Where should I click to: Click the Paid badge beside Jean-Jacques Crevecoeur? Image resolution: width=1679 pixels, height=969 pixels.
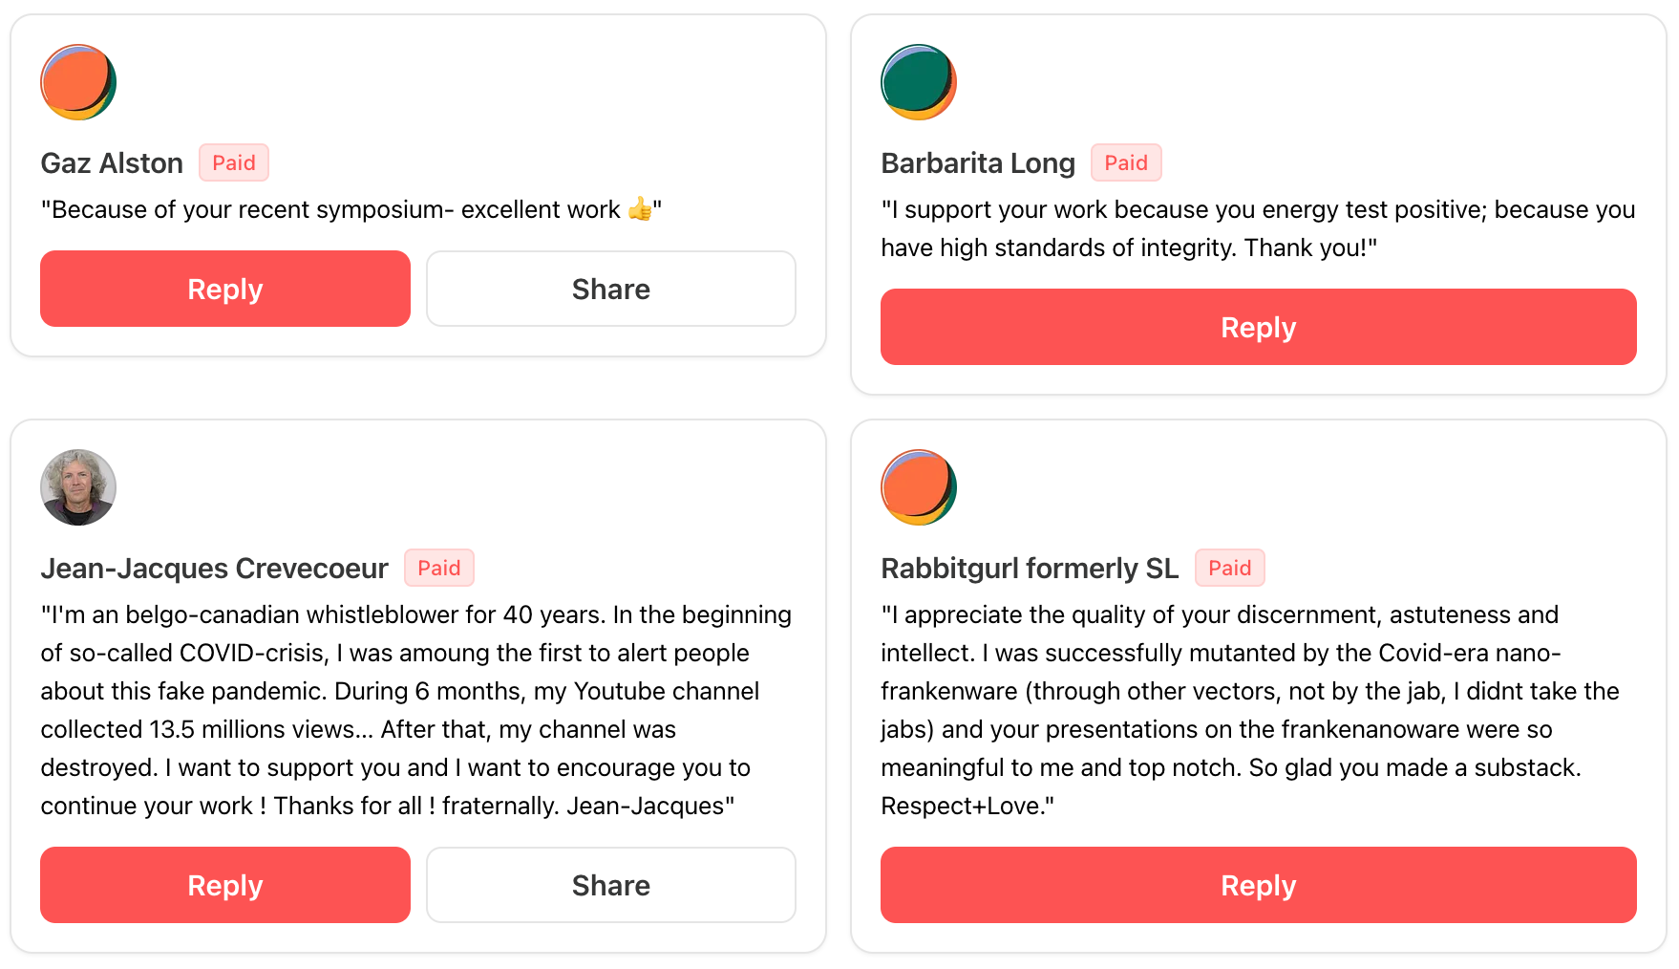pos(439,569)
